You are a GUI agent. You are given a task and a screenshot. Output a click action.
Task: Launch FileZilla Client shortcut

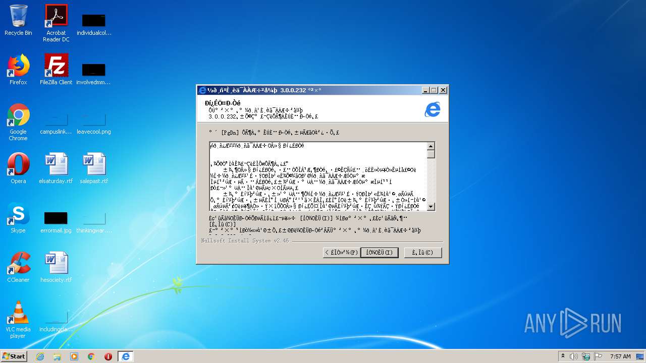click(56, 70)
